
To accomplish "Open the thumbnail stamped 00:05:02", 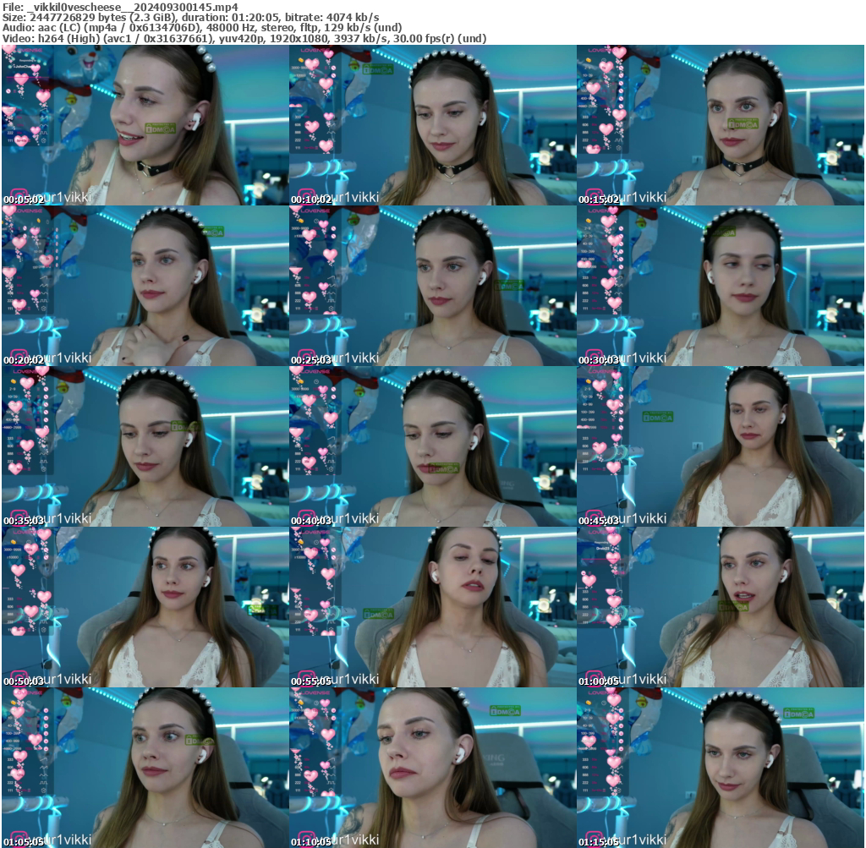I will [145, 125].
